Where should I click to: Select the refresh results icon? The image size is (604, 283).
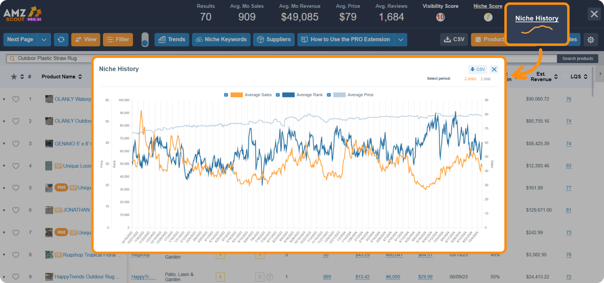(61, 39)
